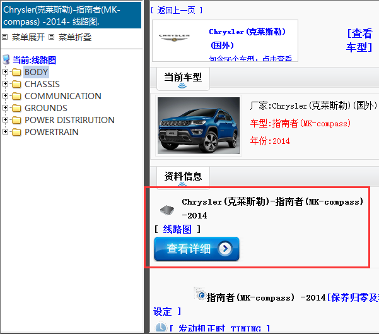Open the Chrysler(克莱斯勒)(国外) brand link

[x=247, y=39]
